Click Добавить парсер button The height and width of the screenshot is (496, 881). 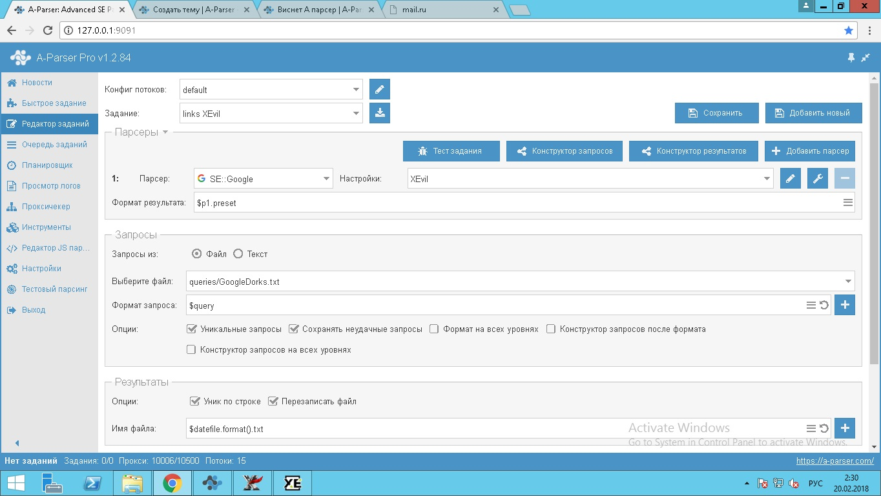coord(810,151)
